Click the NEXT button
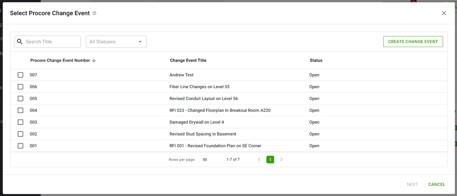 point(412,184)
